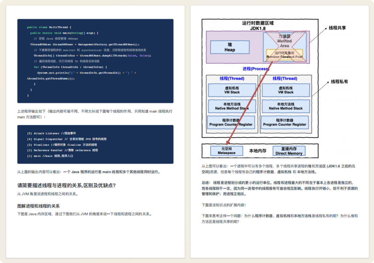This screenshot has height=263, width=374.
Task: Click the "直接内存 Direct Memory" box
Action: click(289, 151)
